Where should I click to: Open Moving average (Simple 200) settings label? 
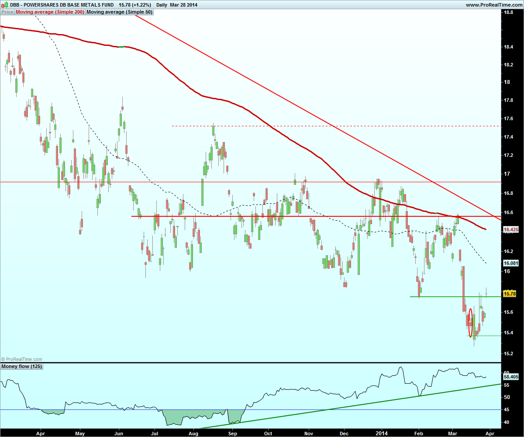pos(50,12)
